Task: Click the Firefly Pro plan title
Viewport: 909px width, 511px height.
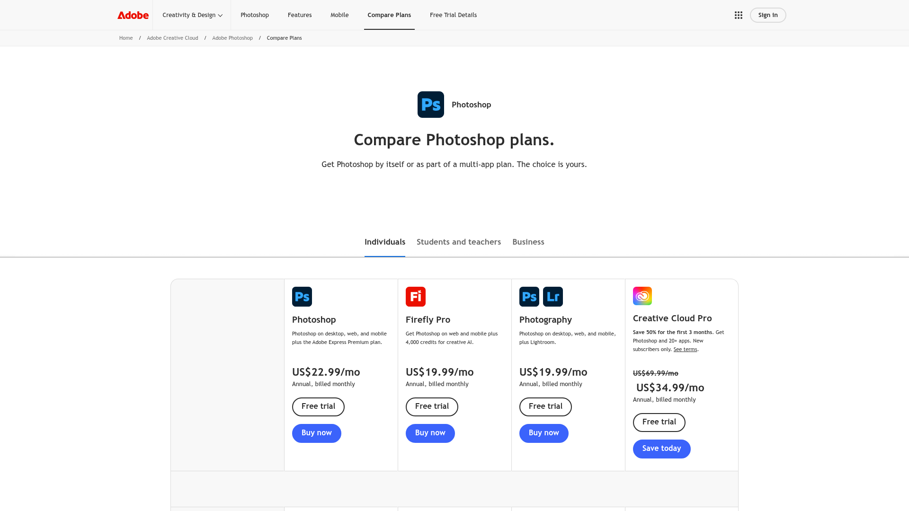Action: [x=428, y=320]
